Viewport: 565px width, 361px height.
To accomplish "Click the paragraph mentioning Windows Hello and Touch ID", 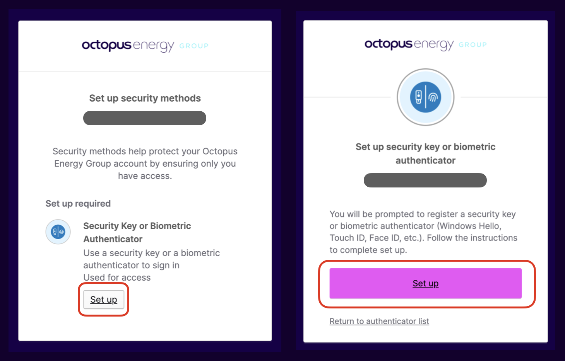I will pos(423,232).
